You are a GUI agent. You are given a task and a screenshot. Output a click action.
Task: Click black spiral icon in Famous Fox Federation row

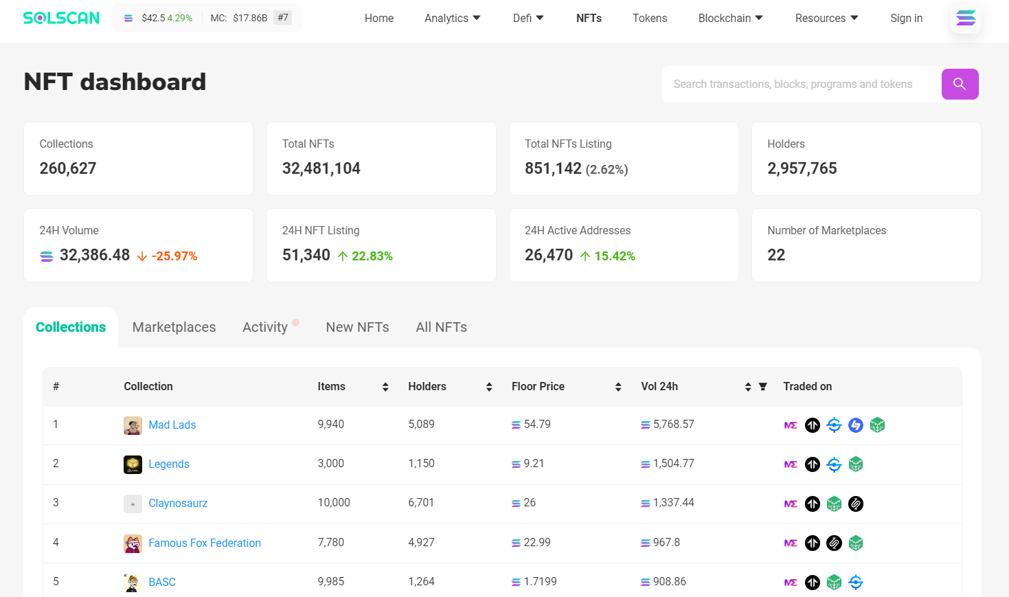pos(834,543)
